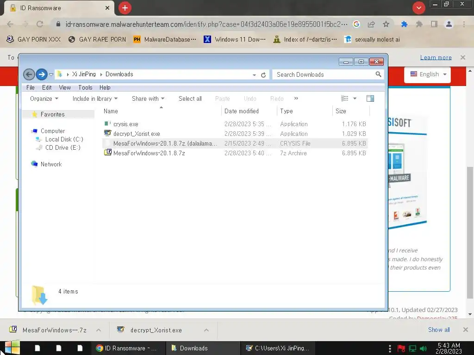Open the Chrome profile avatar

tap(449, 24)
